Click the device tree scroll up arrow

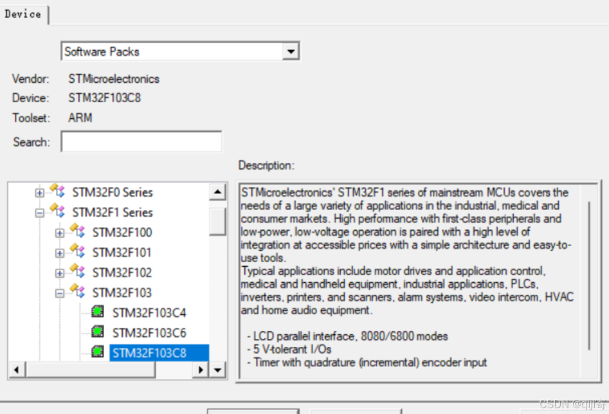(x=217, y=192)
